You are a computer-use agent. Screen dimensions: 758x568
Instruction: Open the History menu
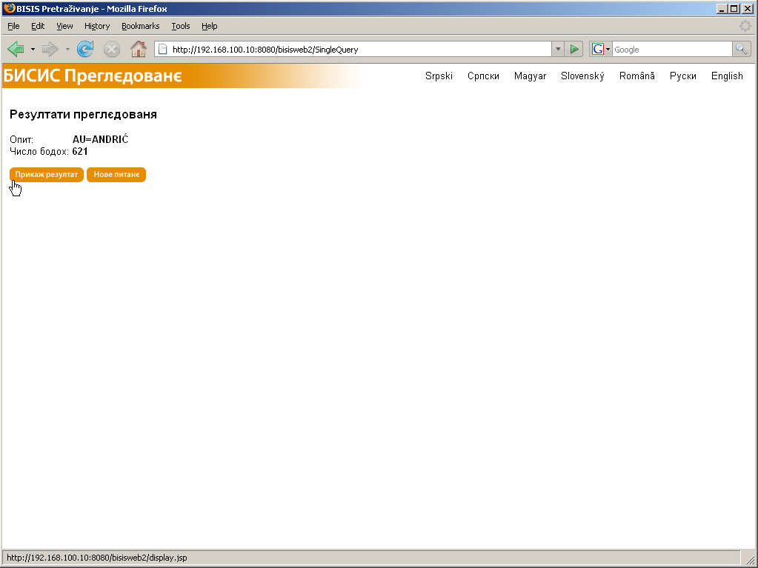pos(97,26)
